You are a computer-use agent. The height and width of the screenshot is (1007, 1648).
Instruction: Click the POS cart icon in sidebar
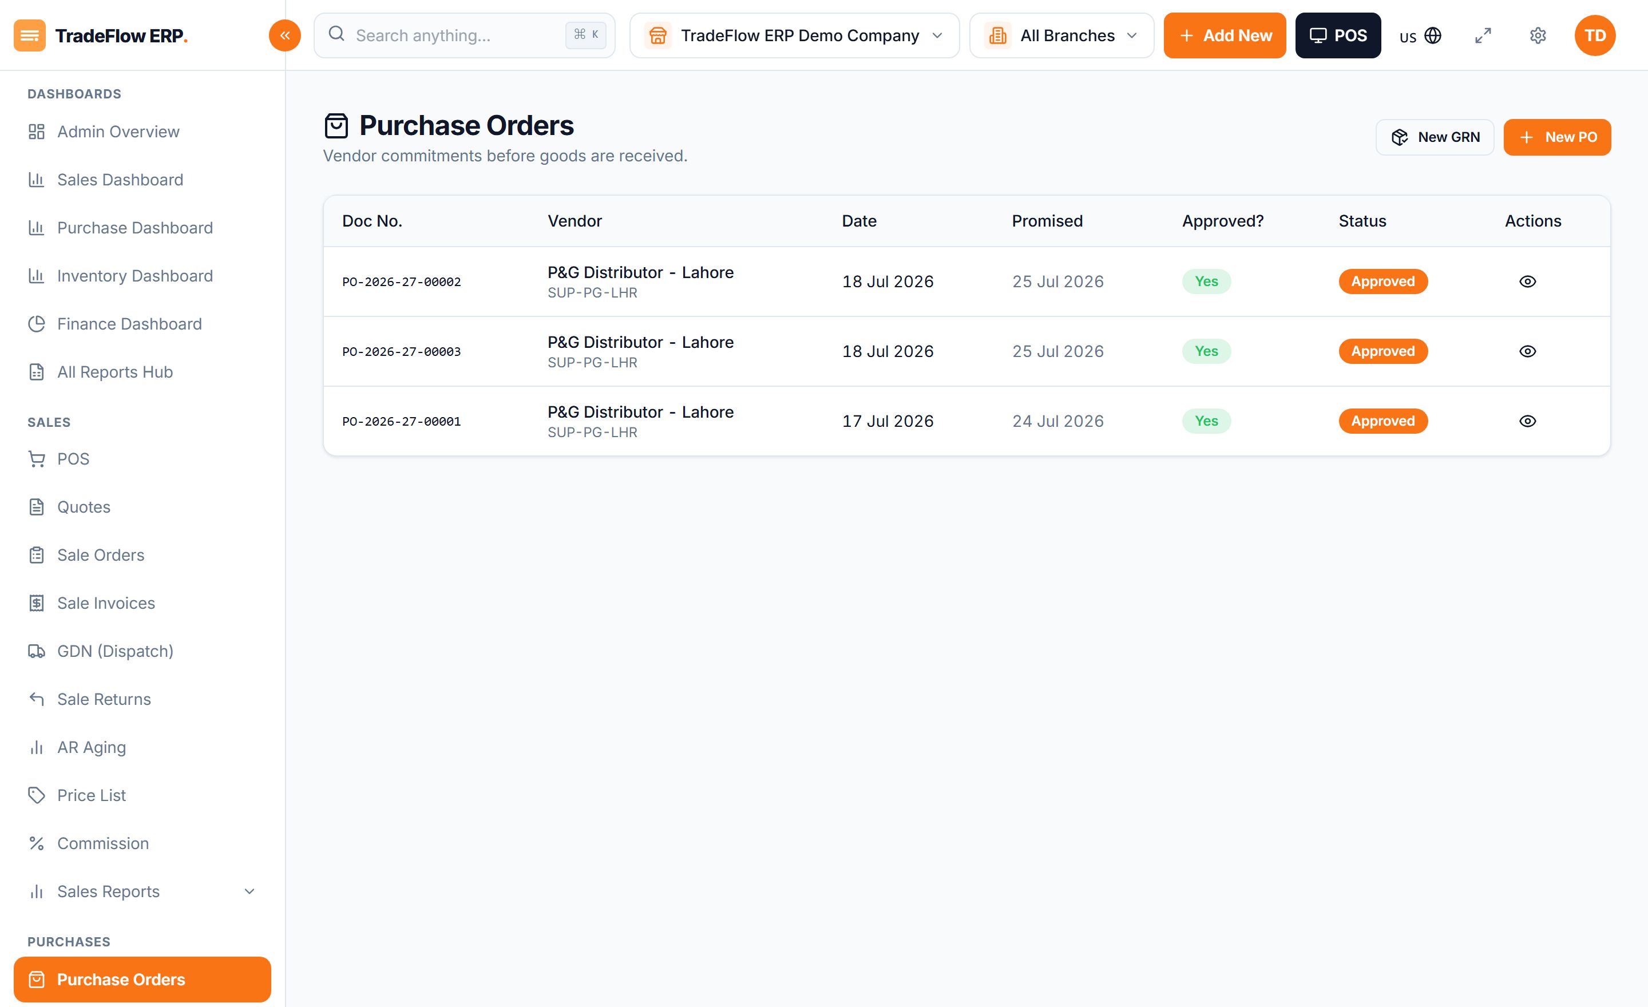click(x=36, y=459)
